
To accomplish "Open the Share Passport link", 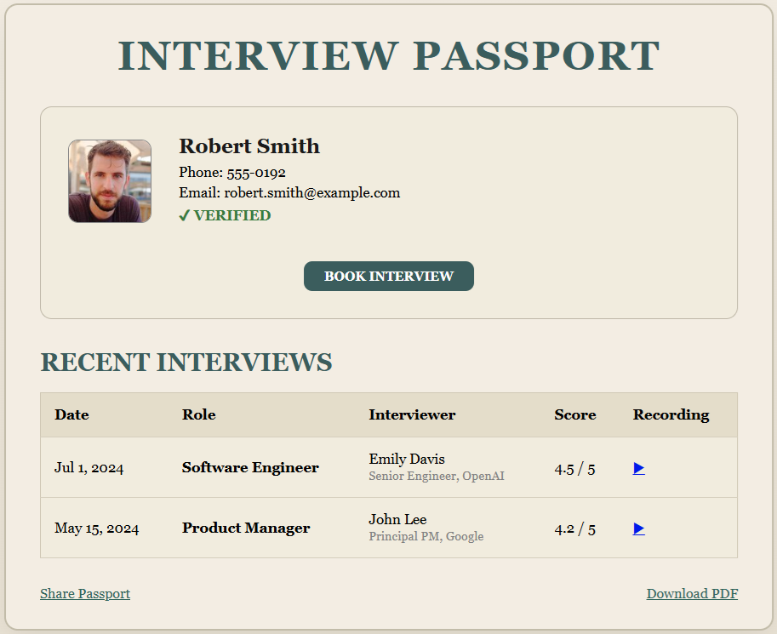I will (85, 594).
